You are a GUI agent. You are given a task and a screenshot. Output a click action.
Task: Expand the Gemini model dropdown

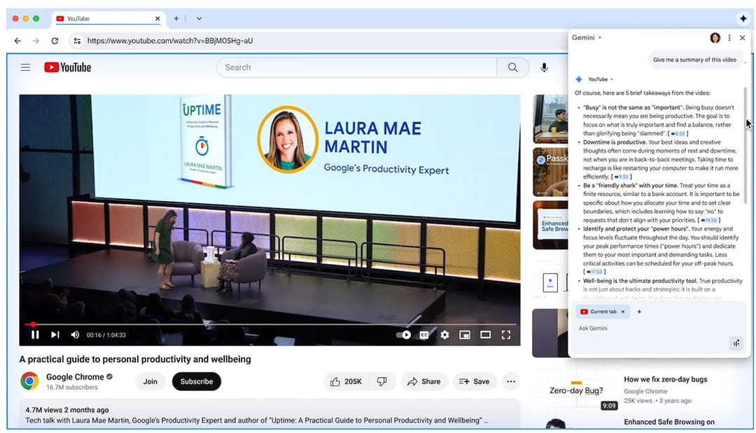(x=587, y=38)
